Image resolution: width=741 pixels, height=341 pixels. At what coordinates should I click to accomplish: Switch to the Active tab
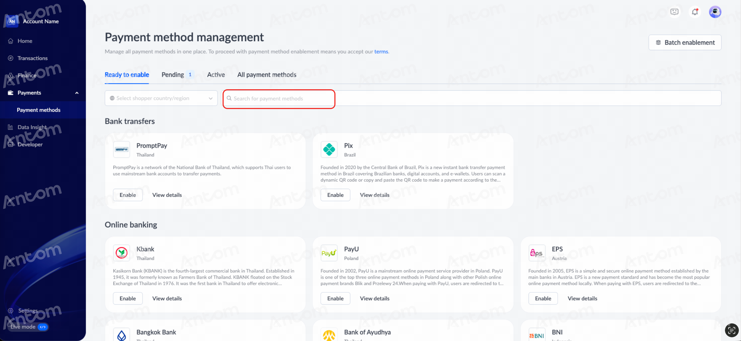pyautogui.click(x=216, y=75)
